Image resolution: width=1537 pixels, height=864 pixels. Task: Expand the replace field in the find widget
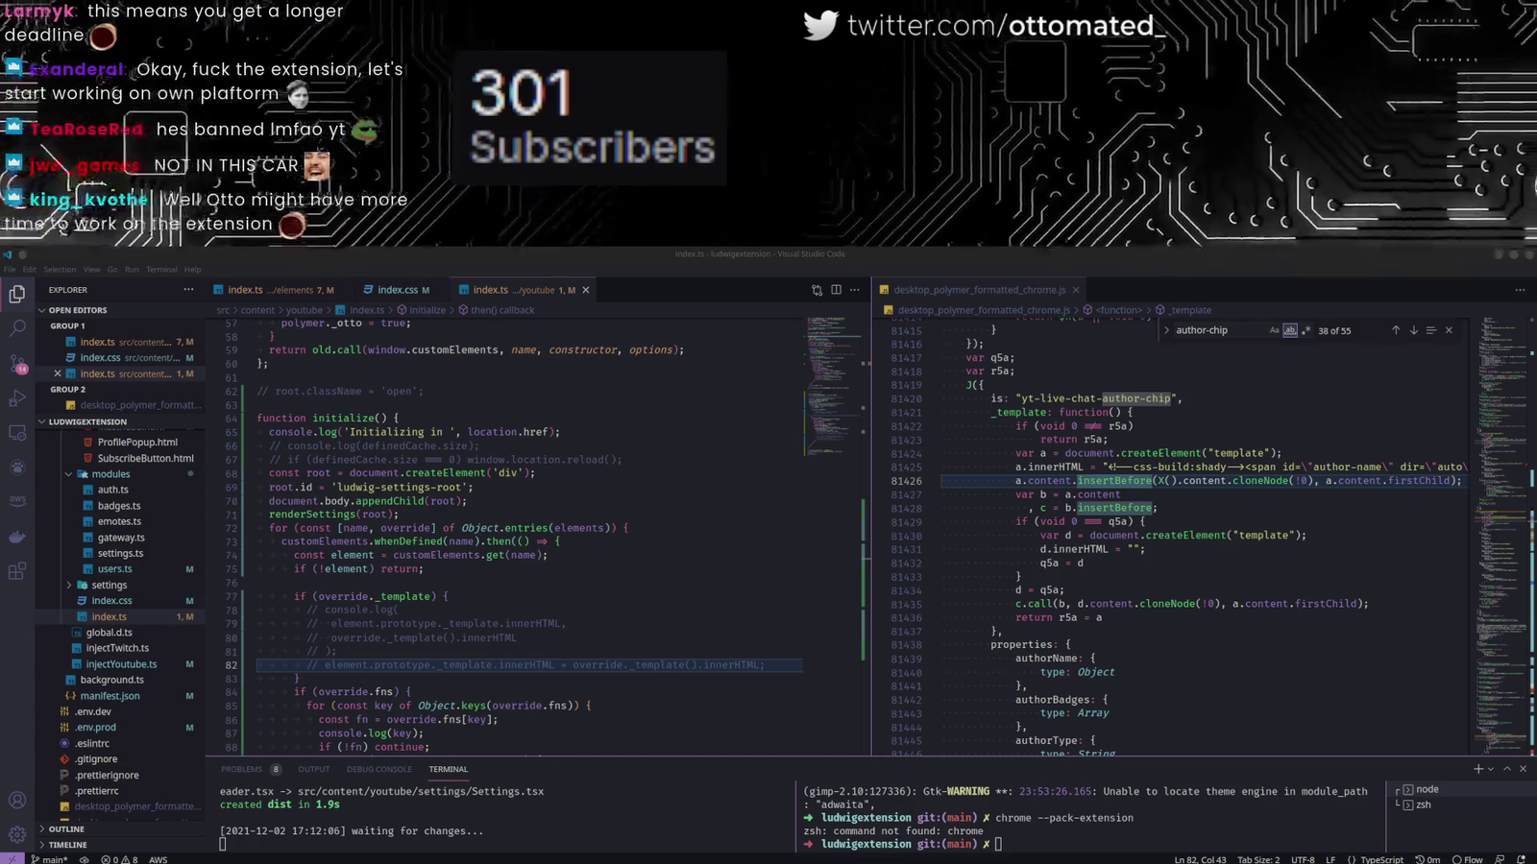pyautogui.click(x=1167, y=330)
